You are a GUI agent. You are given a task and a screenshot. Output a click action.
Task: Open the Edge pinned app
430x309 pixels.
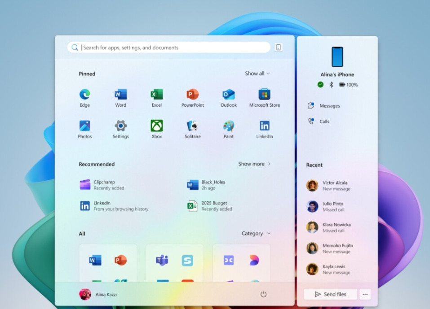[85, 98]
